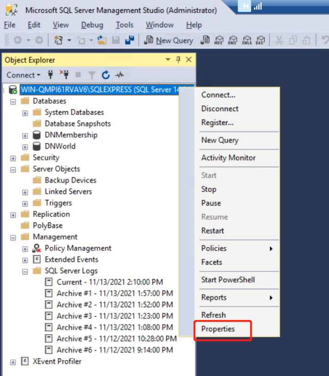Expand the Security folder node
Viewport: 329px width, 376px height.
click(13, 158)
